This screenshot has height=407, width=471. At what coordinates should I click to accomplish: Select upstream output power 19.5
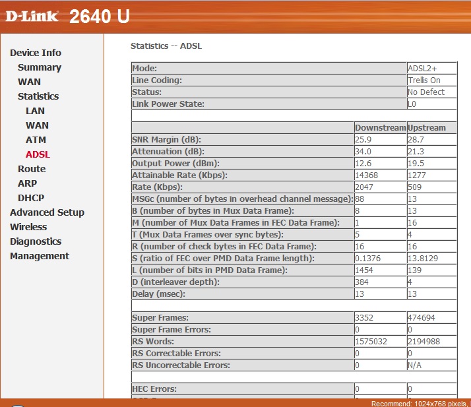[416, 164]
